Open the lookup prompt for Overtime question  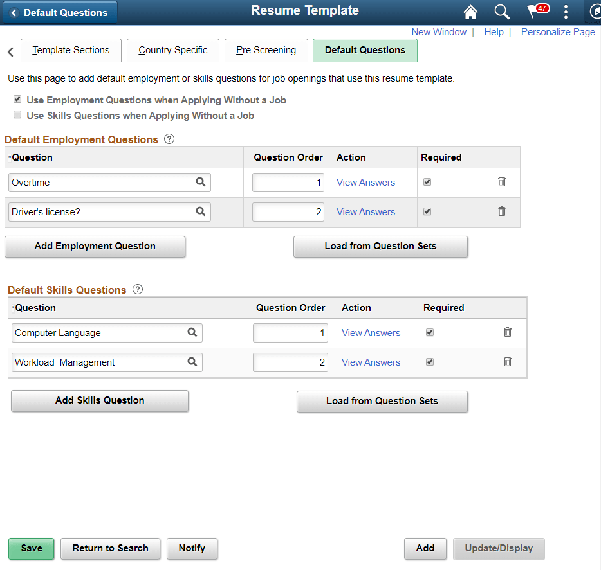click(201, 183)
